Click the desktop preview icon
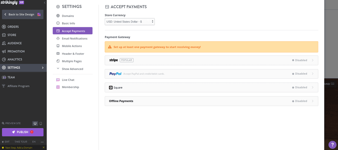 coord(35,123)
